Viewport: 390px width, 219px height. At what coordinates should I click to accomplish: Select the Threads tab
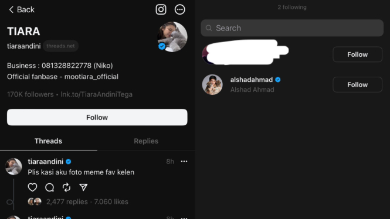(48, 141)
